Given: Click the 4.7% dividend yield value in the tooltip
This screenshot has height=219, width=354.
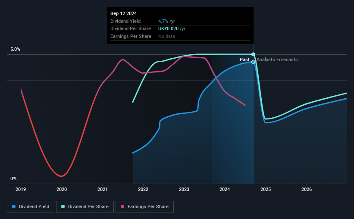Looking at the screenshot, I should (163, 21).
